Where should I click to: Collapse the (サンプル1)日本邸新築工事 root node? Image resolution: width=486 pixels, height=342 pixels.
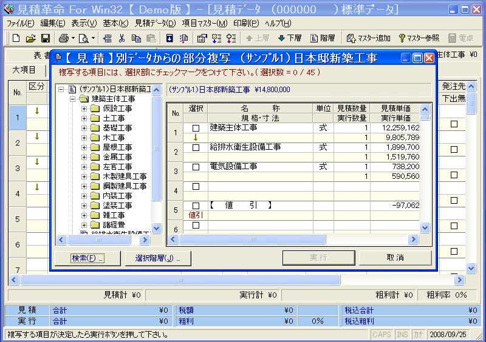(x=61, y=90)
